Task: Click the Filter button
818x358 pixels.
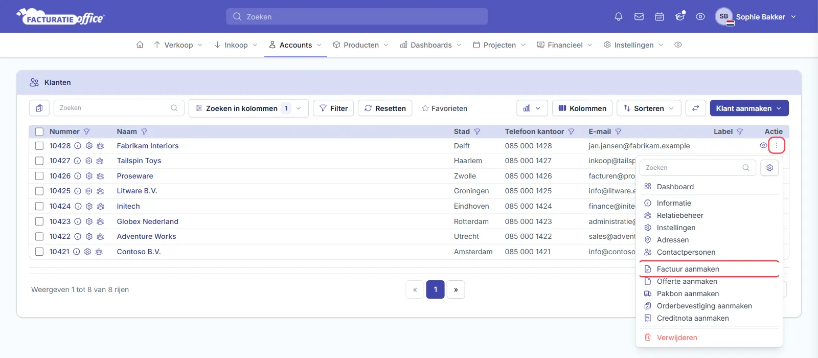Action: tap(333, 108)
